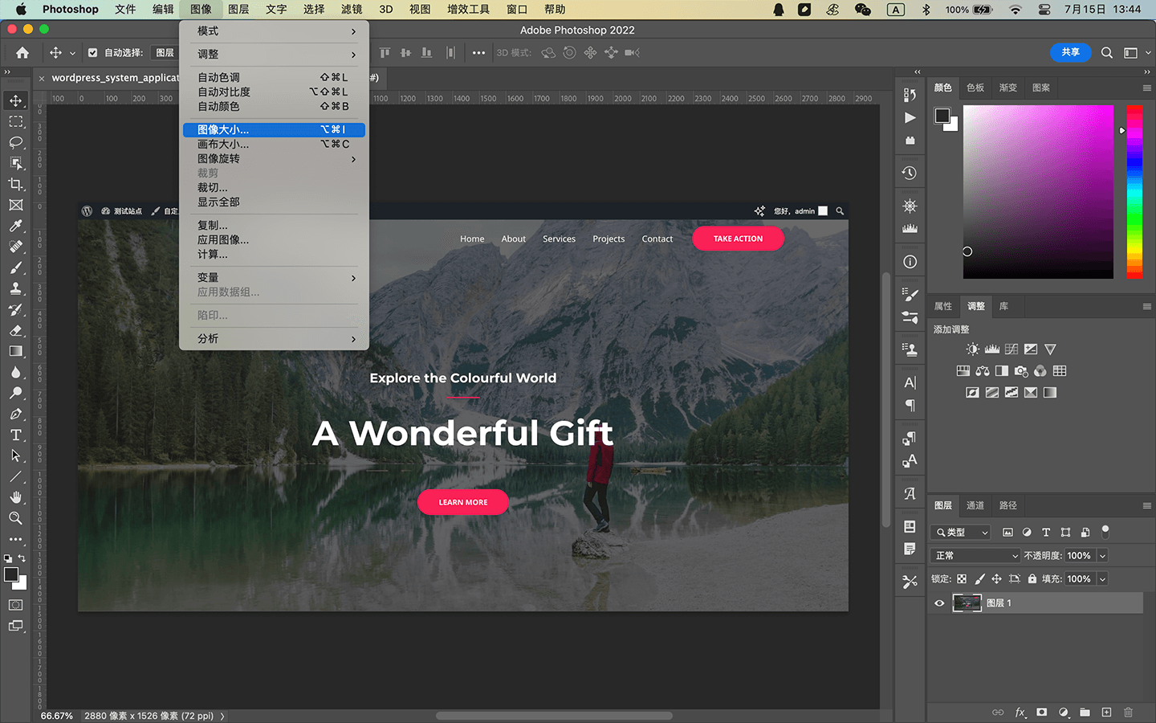Choose 图像大小... from the menu

coord(274,129)
